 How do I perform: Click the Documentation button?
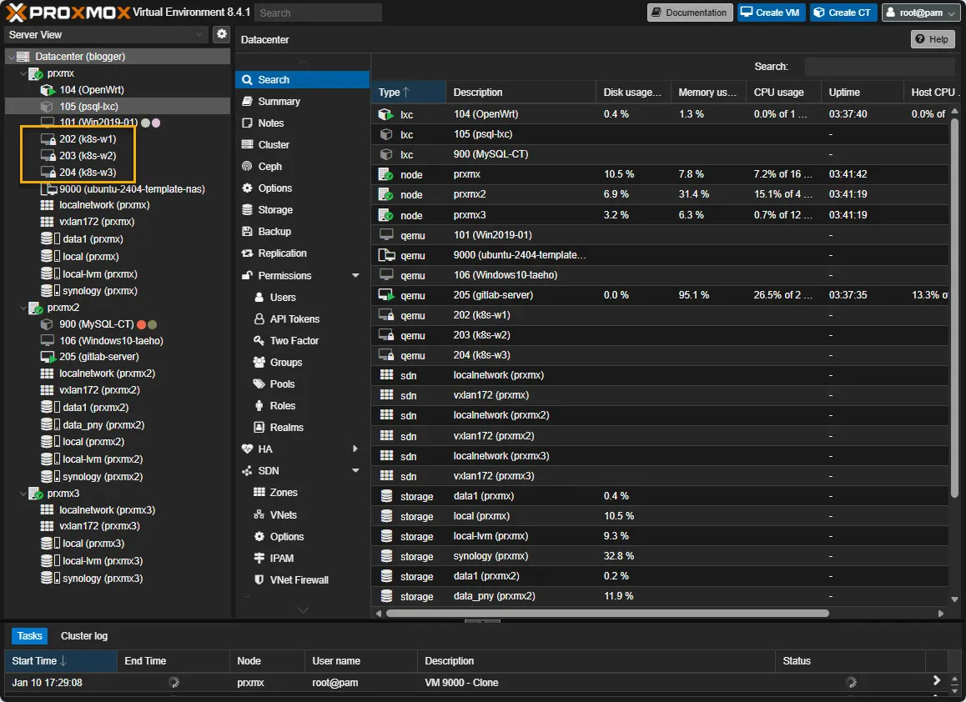click(x=689, y=13)
